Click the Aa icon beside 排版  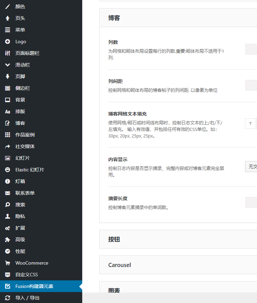8,111
